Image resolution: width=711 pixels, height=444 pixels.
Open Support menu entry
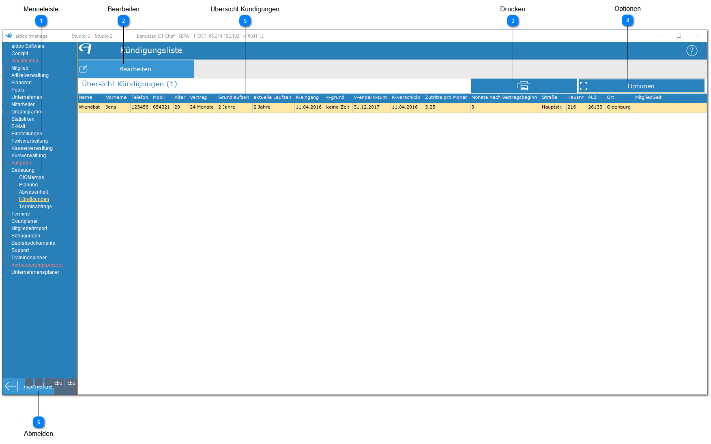pos(20,250)
